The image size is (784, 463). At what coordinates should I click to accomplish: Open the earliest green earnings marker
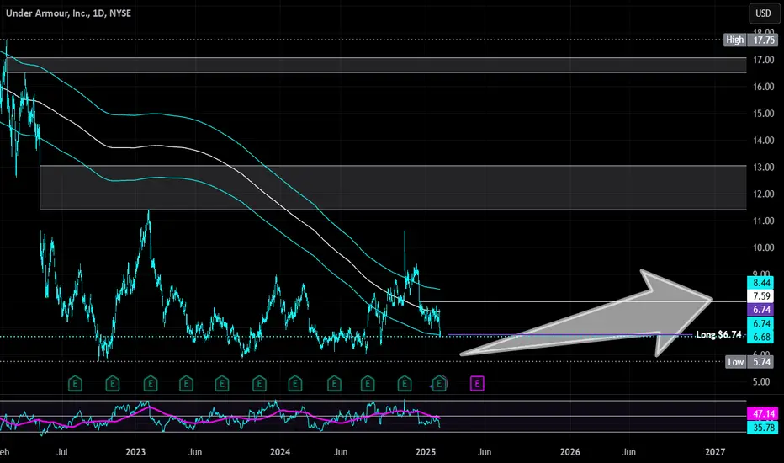click(x=75, y=384)
